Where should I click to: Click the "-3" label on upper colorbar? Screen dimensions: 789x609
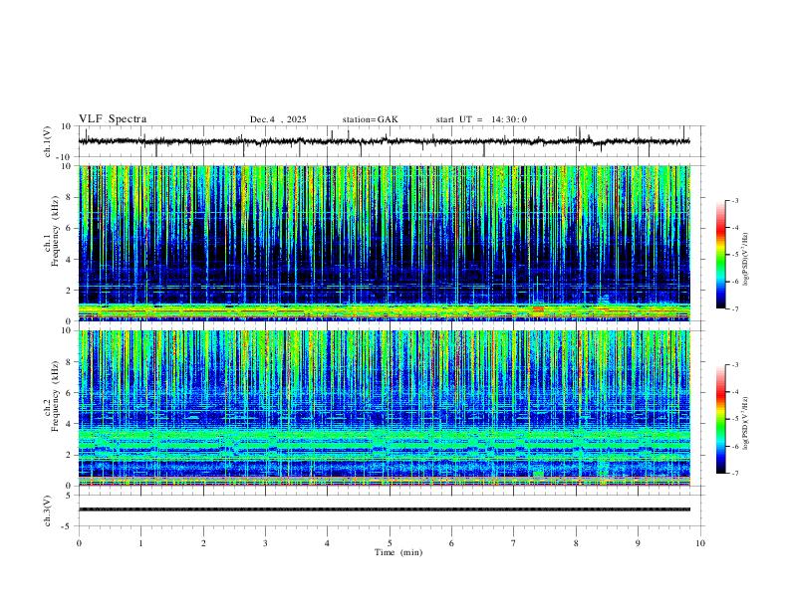coord(734,200)
